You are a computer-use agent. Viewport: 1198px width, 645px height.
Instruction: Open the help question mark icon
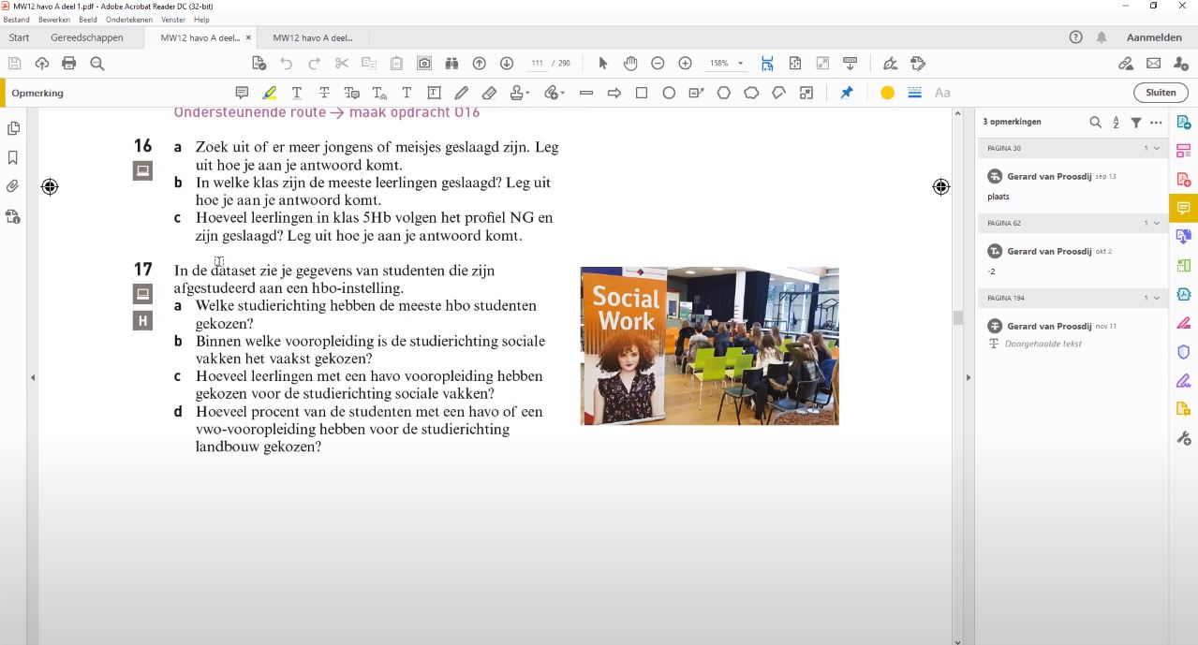[1075, 37]
